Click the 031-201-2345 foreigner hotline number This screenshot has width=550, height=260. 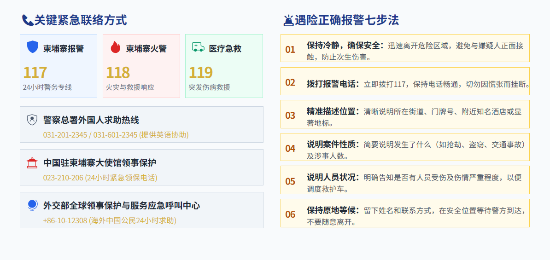point(65,135)
